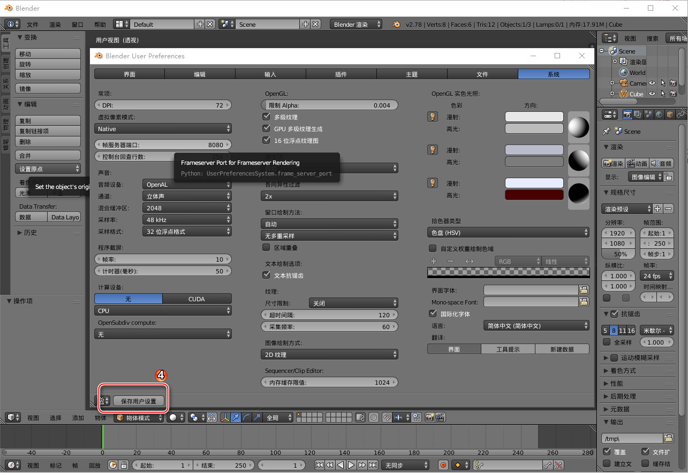The height and width of the screenshot is (473, 688).
Task: Jump to timeline start frame
Action: pyautogui.click(x=320, y=465)
